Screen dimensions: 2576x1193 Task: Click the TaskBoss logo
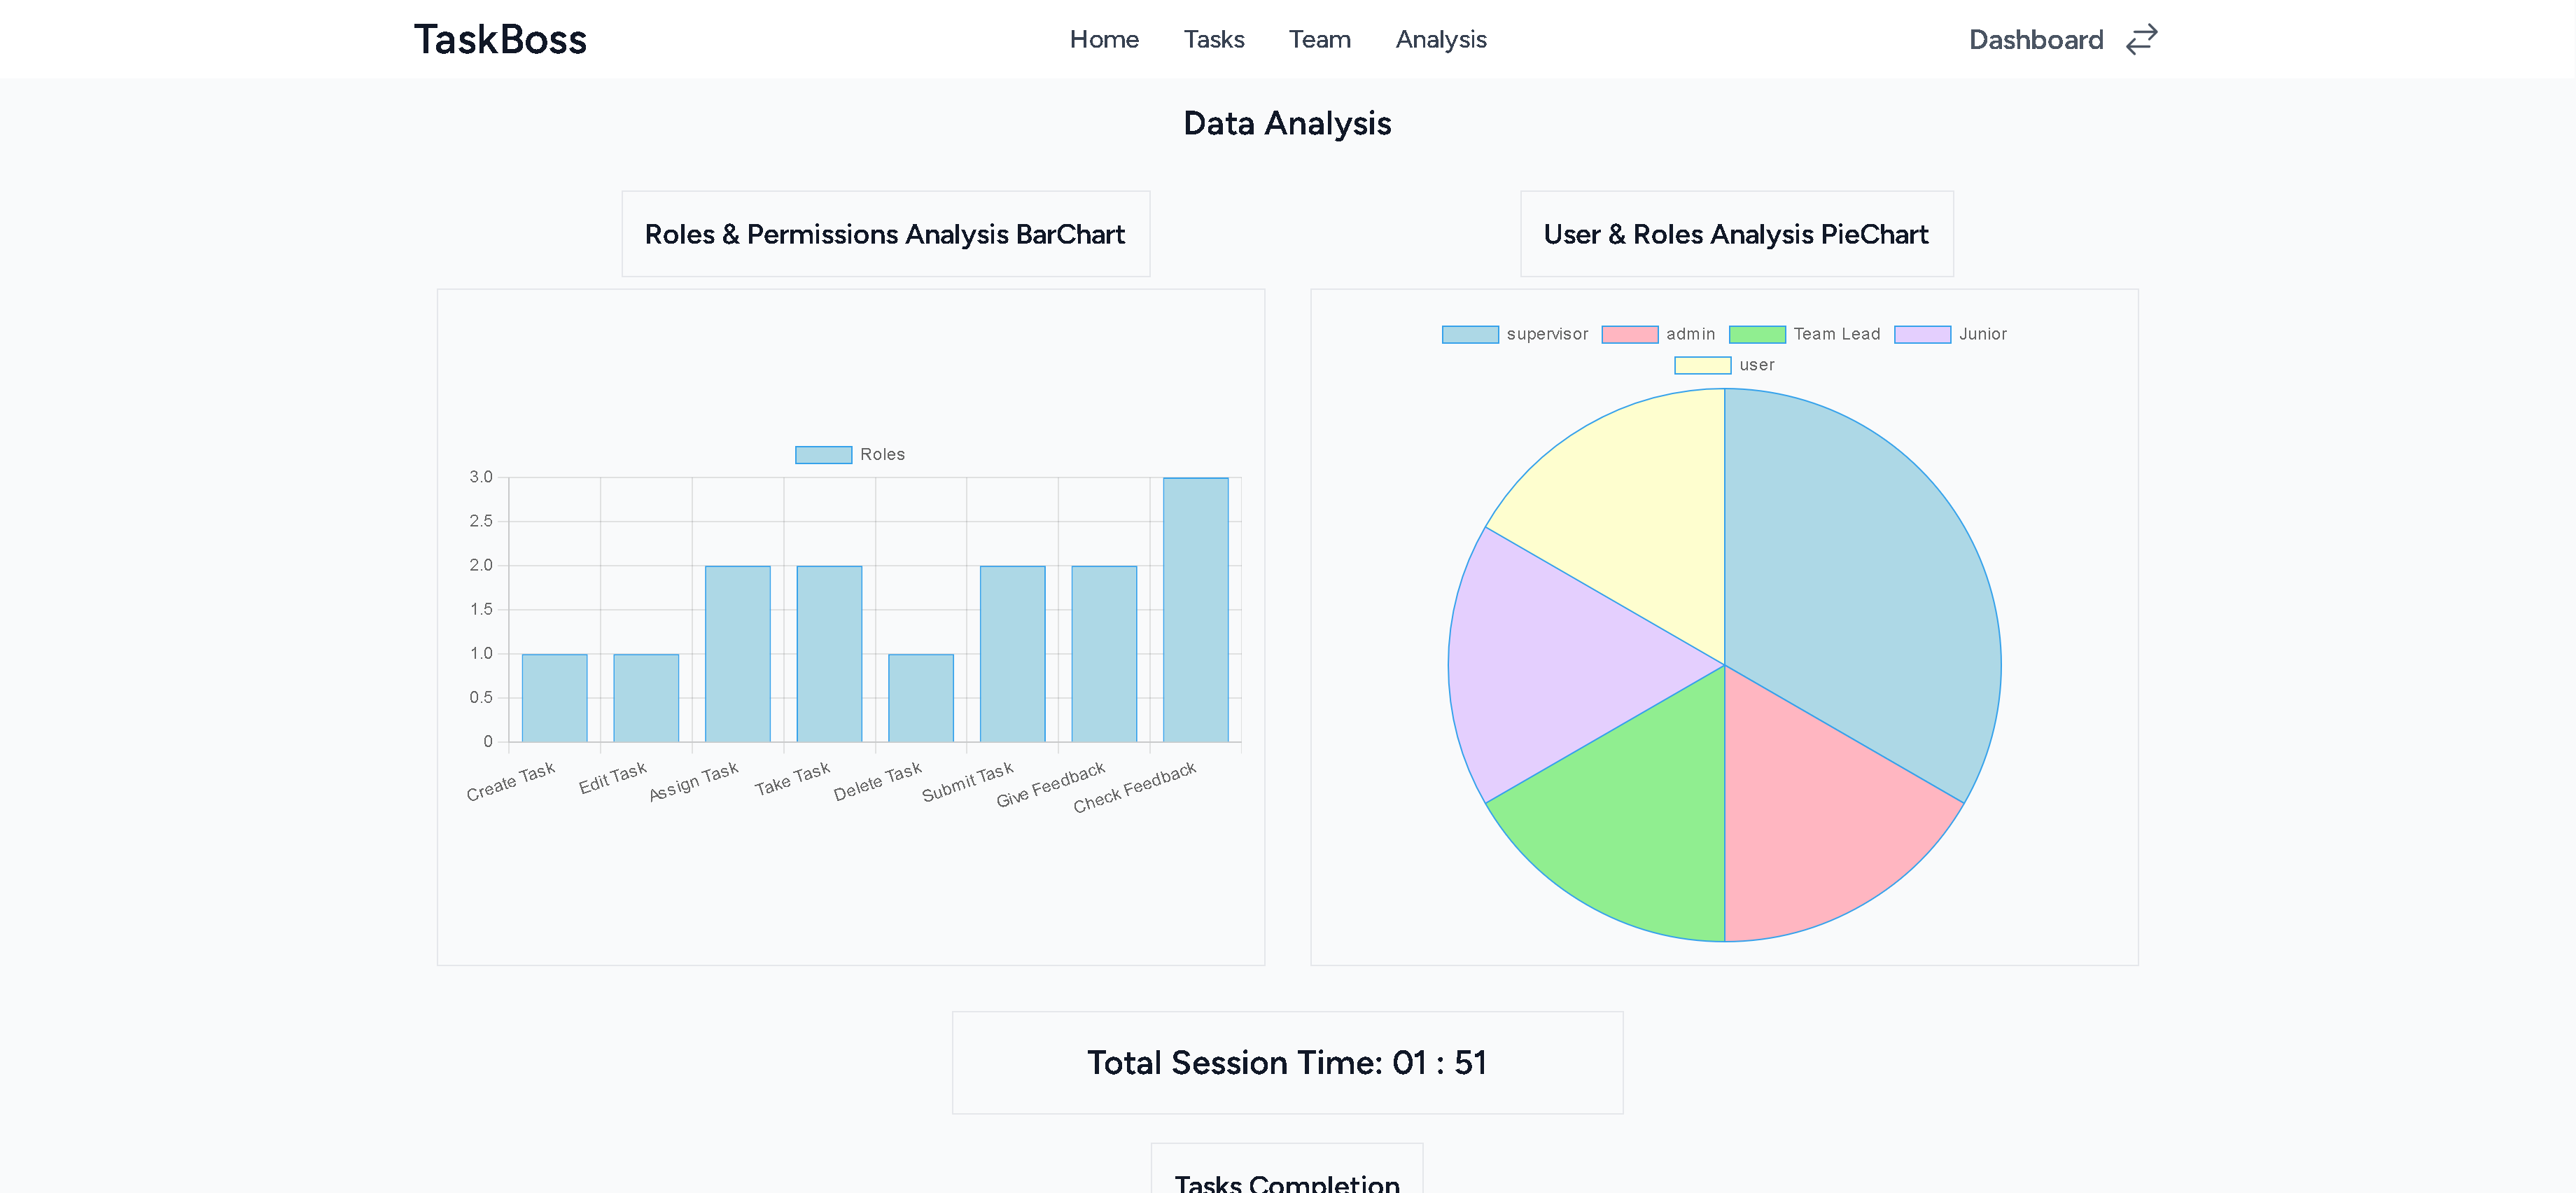pyautogui.click(x=500, y=39)
